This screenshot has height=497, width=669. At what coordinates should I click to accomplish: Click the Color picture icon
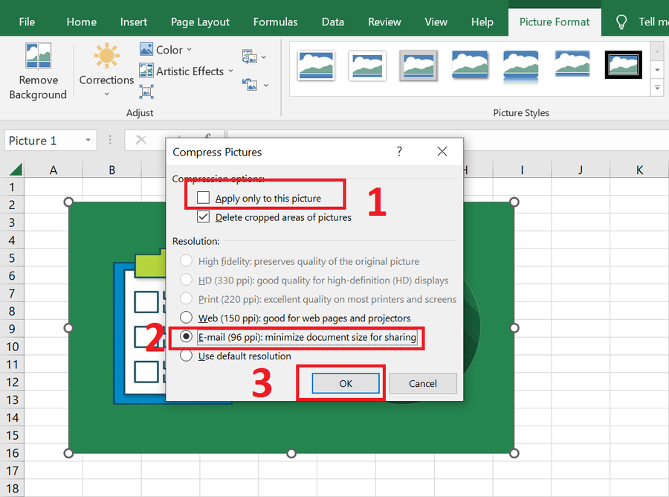coord(146,49)
